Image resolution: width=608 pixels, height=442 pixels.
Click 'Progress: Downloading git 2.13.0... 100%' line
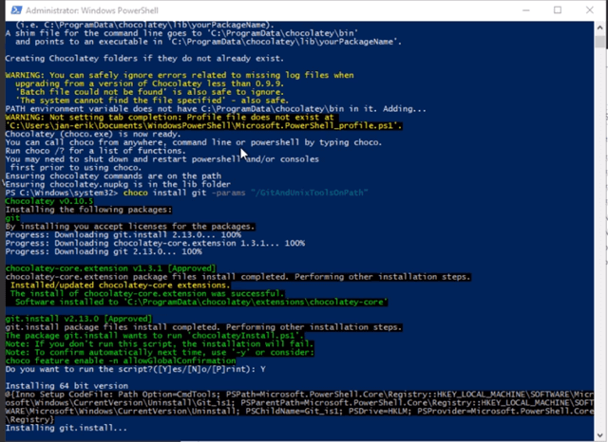[104, 252]
